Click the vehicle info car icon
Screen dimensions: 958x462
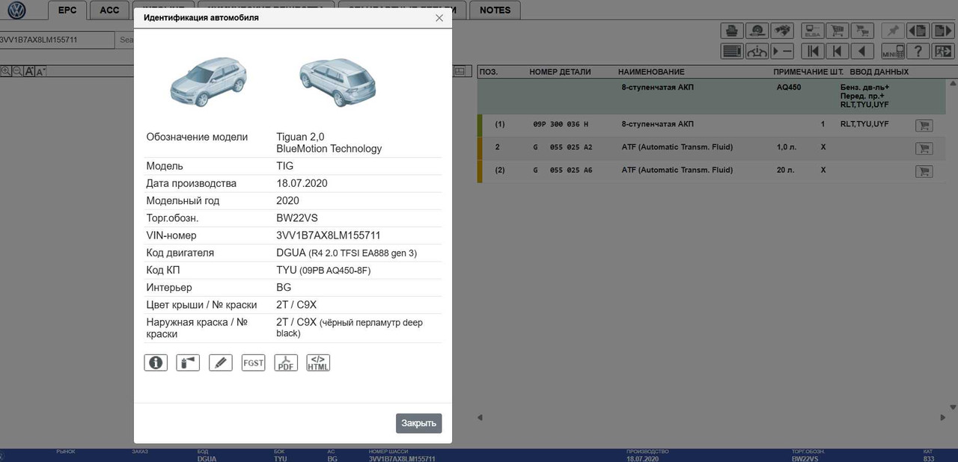(757, 51)
